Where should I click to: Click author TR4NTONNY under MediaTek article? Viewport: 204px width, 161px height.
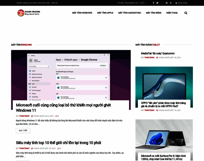(x=150, y=57)
